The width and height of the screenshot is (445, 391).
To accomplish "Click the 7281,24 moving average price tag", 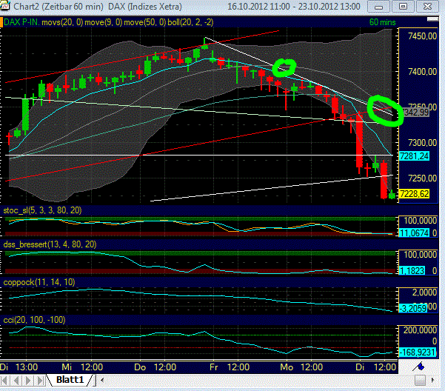I will (414, 156).
